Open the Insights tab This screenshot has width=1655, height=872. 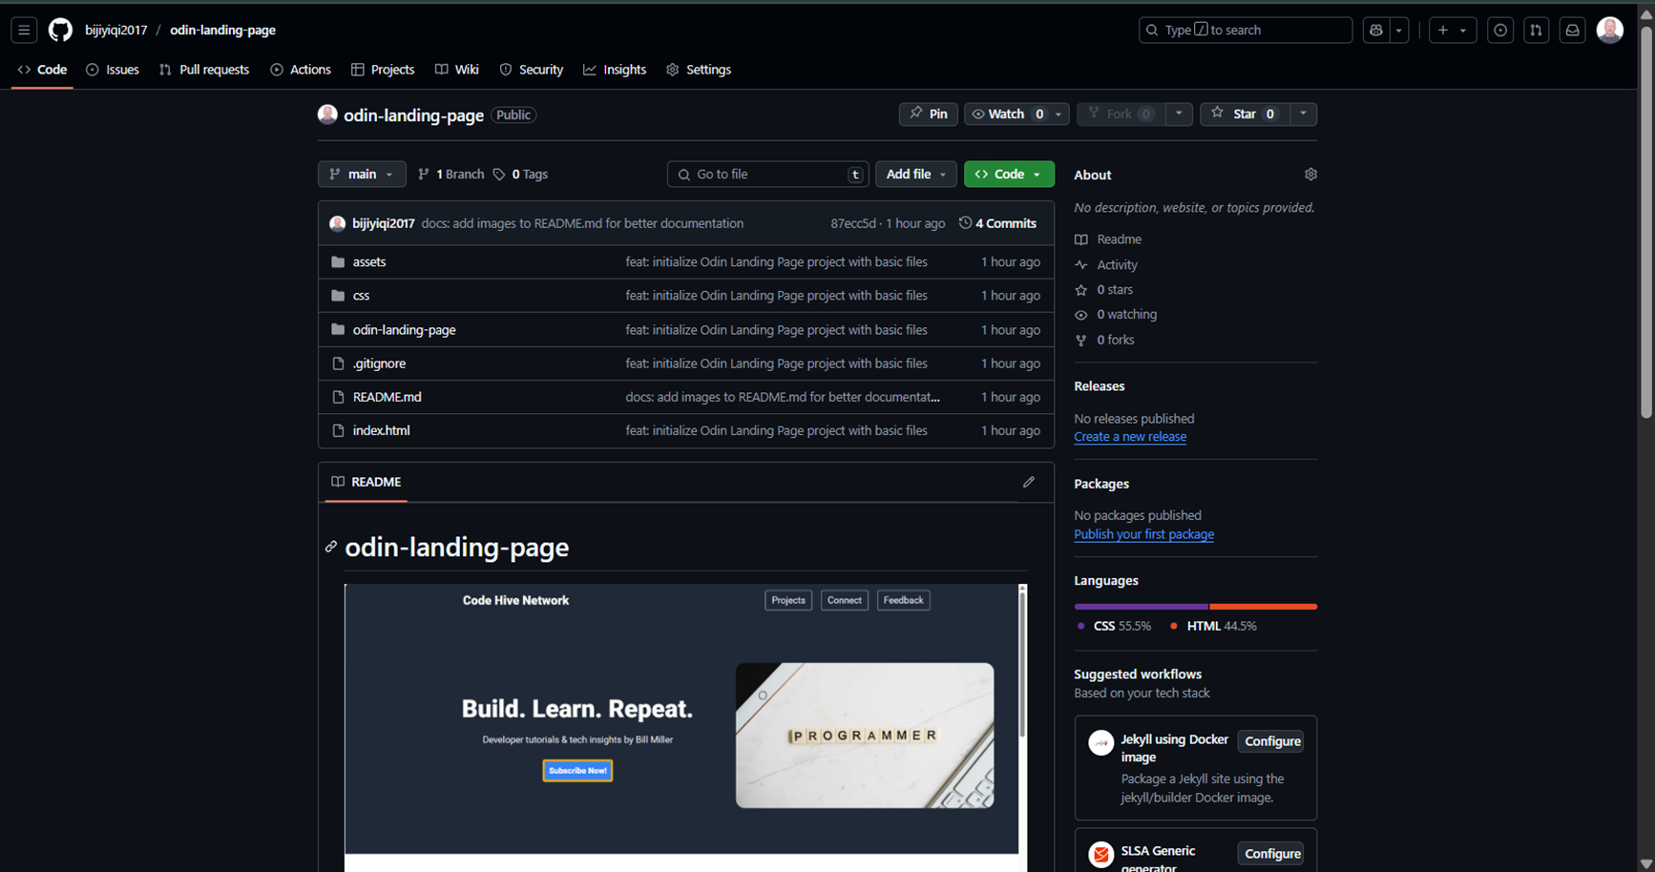(x=615, y=70)
